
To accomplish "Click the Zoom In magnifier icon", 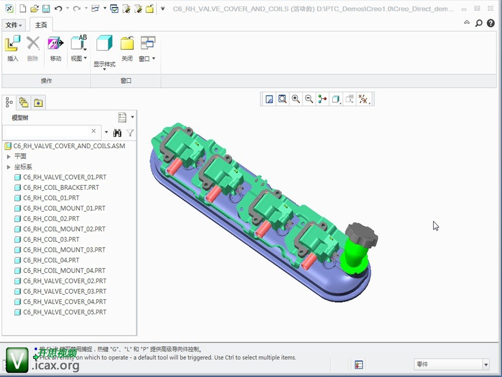I will pyautogui.click(x=296, y=99).
